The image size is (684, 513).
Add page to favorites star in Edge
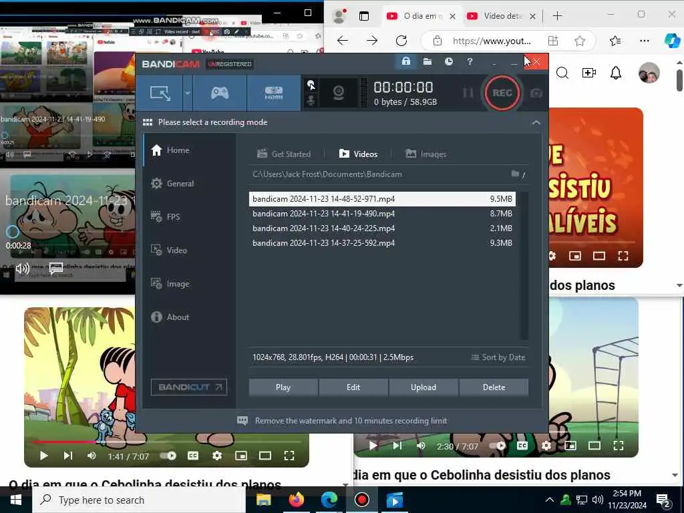[x=579, y=41]
